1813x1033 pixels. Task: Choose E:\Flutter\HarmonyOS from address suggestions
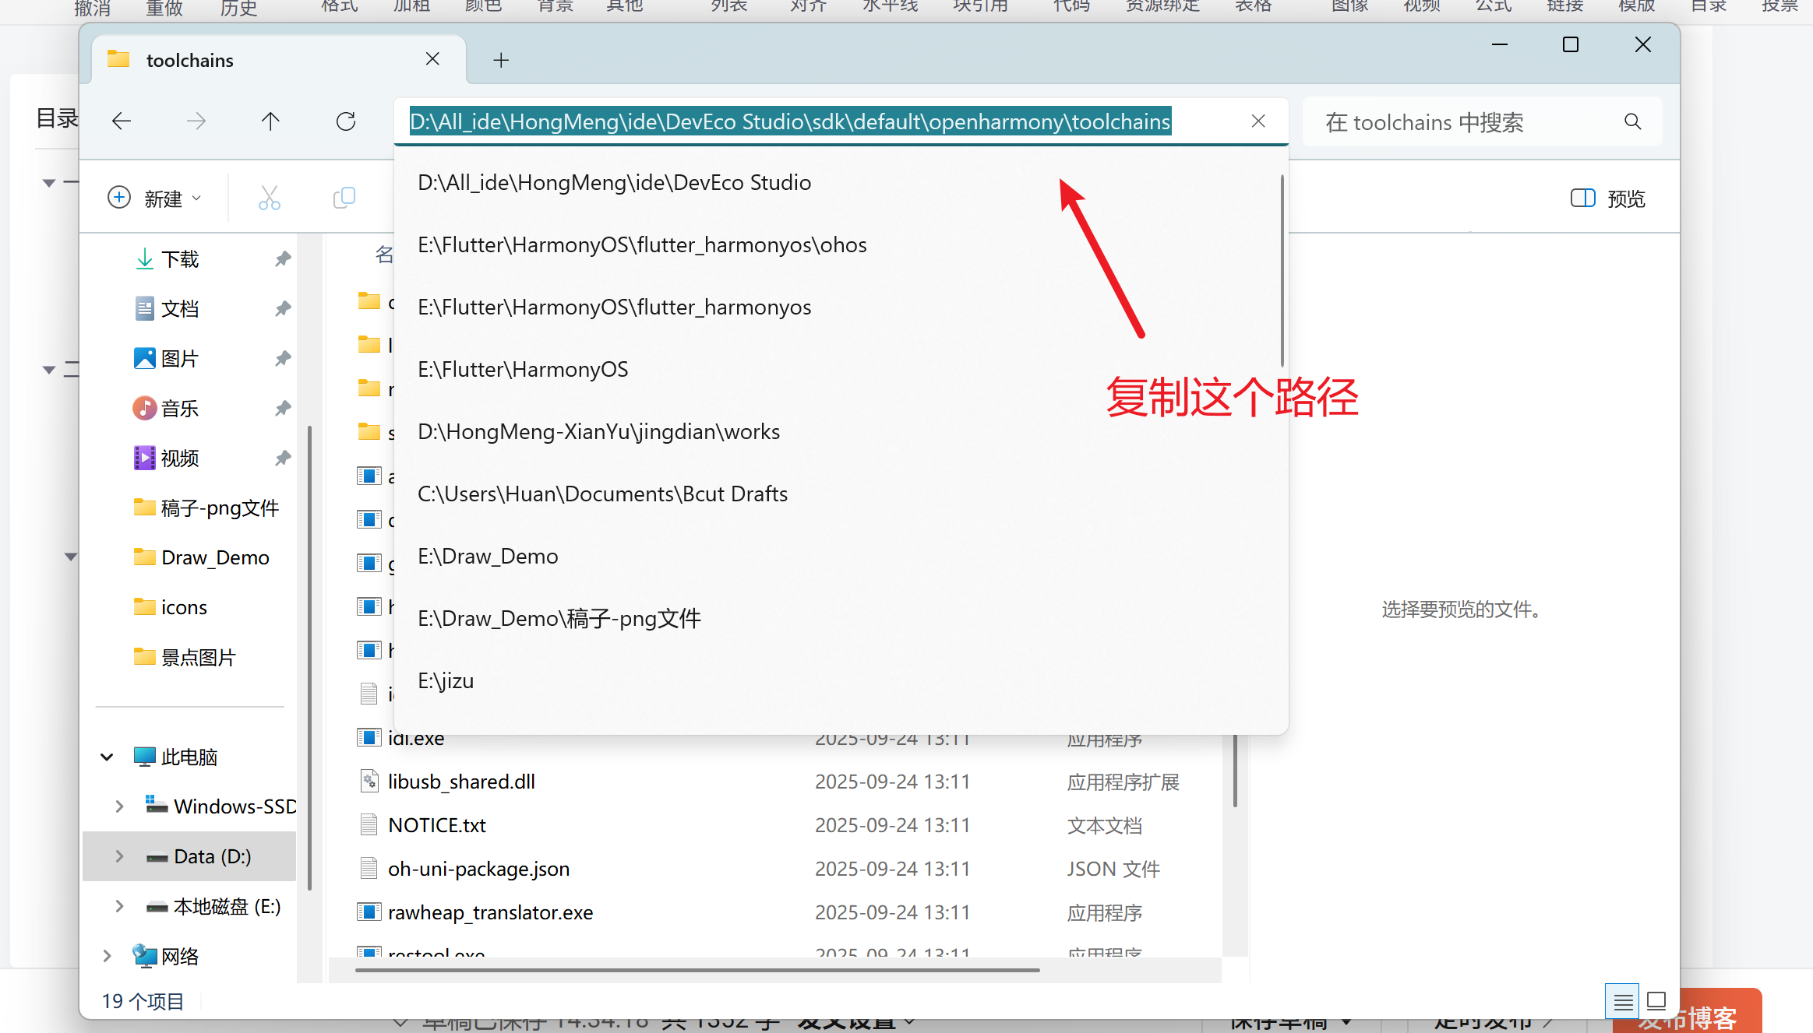[523, 370]
